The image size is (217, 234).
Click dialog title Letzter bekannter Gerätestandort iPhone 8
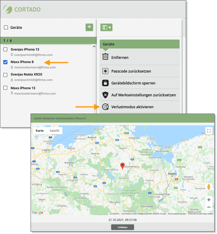point(60,118)
